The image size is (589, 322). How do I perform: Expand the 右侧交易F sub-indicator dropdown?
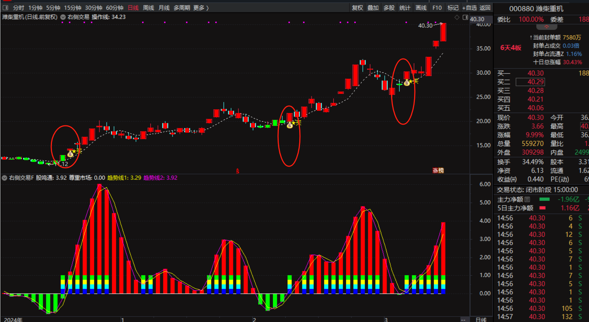4,178
